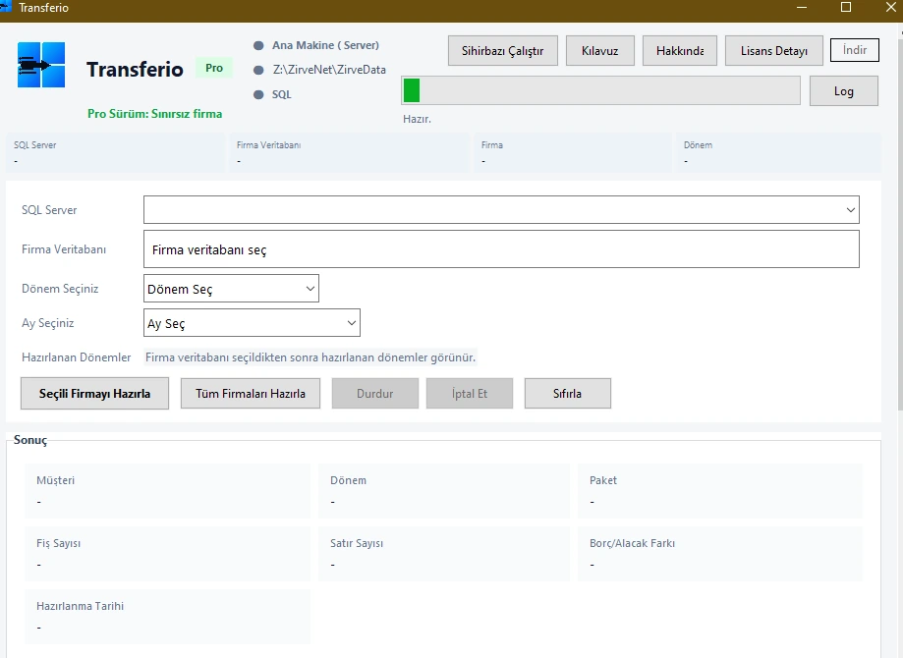This screenshot has width=903, height=658.
Task: Click the Transferio blue logo icon
Action: click(41, 65)
